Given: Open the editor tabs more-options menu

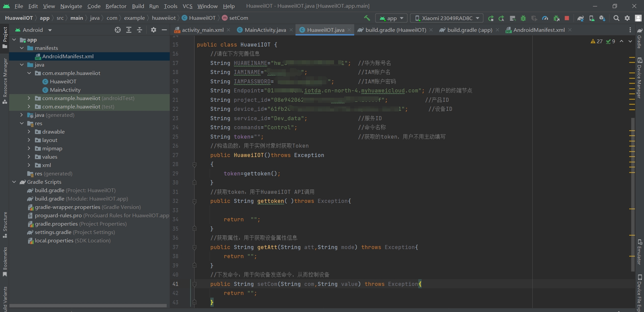Looking at the screenshot, I should coord(630,30).
